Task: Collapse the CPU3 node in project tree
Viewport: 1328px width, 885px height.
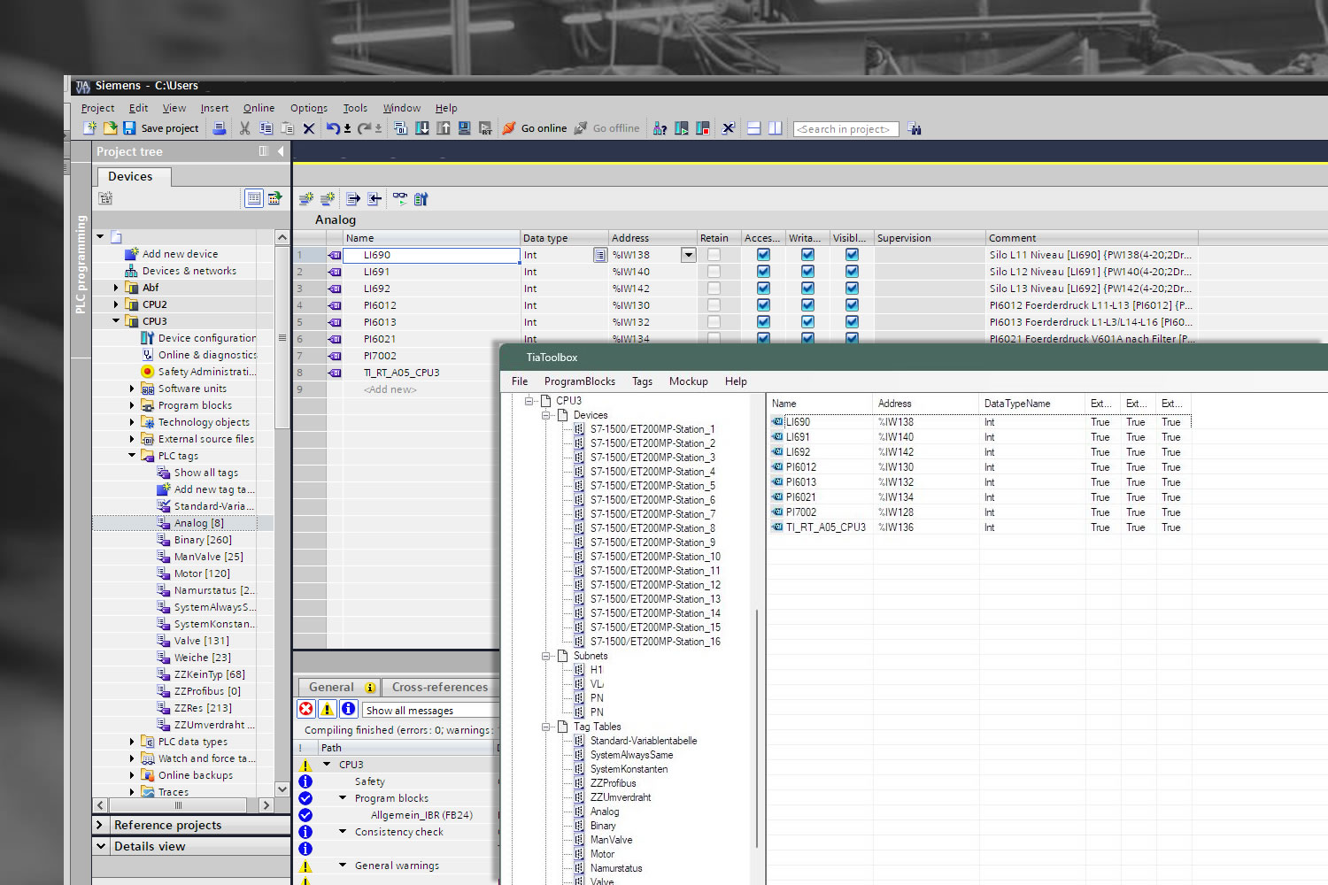Action: tap(116, 321)
